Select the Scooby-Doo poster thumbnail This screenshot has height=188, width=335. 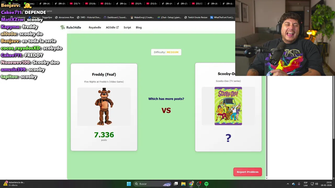tap(228, 106)
